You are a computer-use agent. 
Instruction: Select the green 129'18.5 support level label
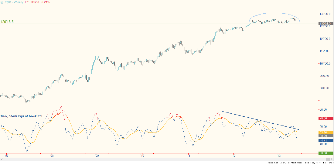8,22
